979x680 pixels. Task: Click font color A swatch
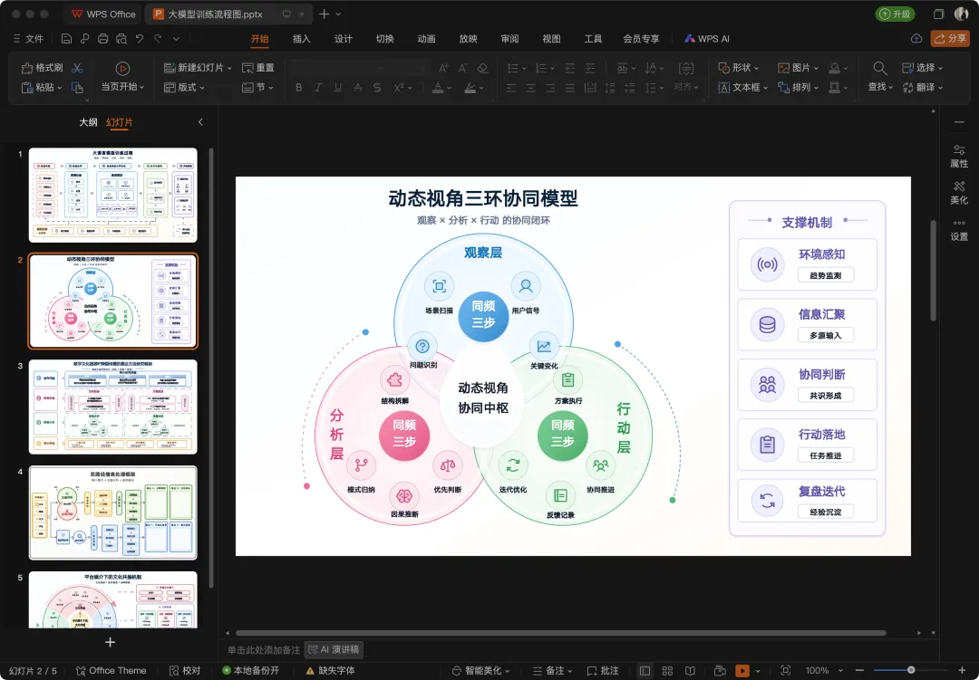click(x=438, y=87)
